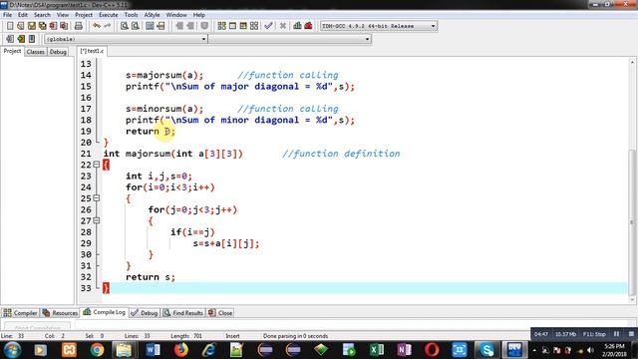Viewport: 638px width, 359px height.
Task: Open the Windows Start button
Action: coord(12,350)
